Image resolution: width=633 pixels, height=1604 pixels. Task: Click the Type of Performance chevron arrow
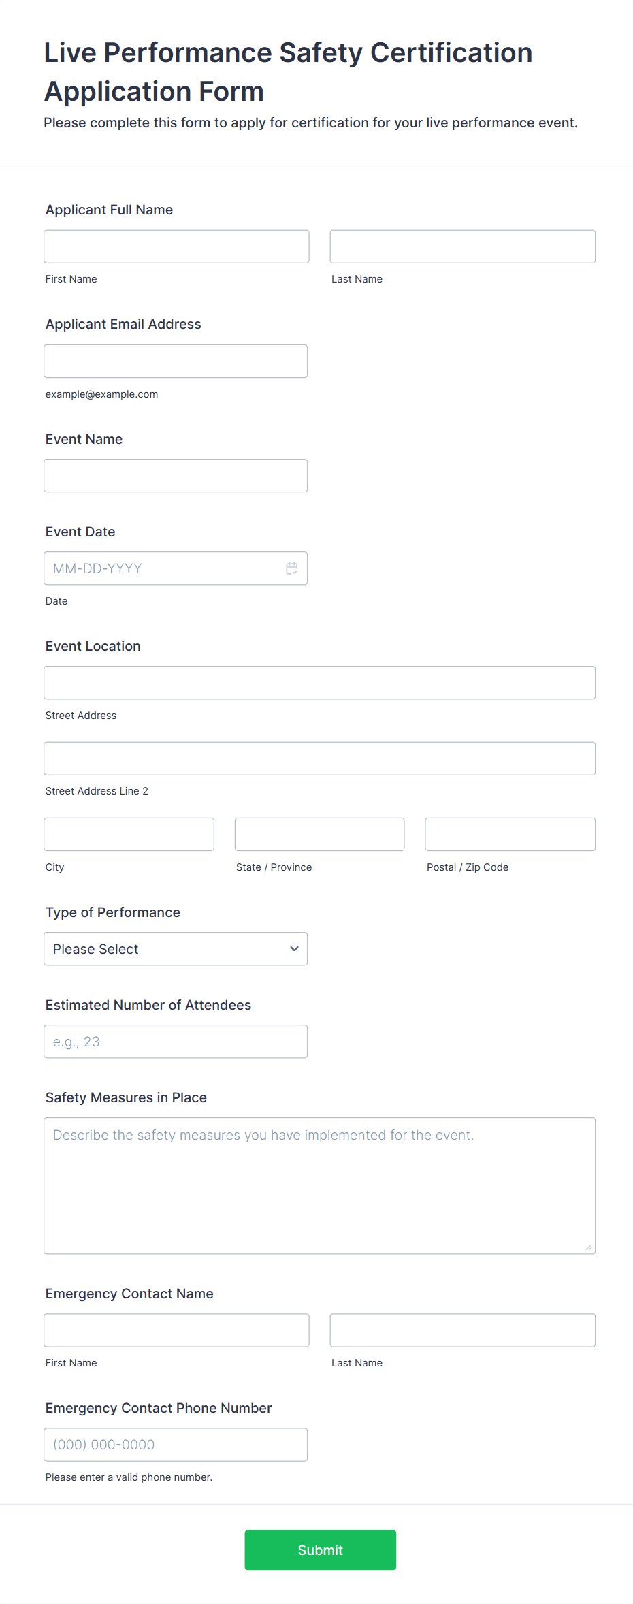tap(294, 949)
